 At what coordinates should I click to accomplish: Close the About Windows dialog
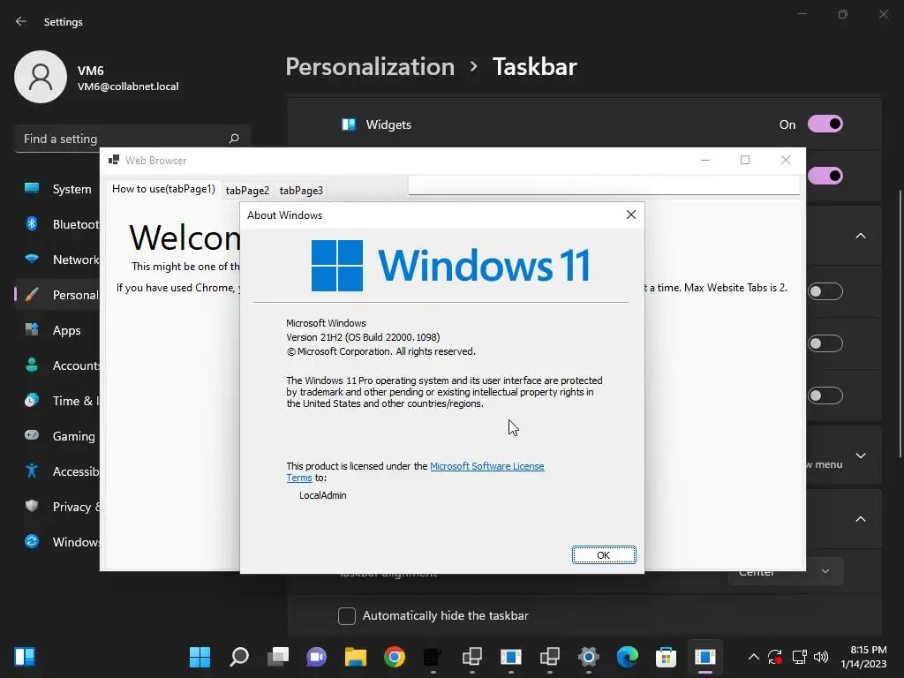pyautogui.click(x=630, y=215)
